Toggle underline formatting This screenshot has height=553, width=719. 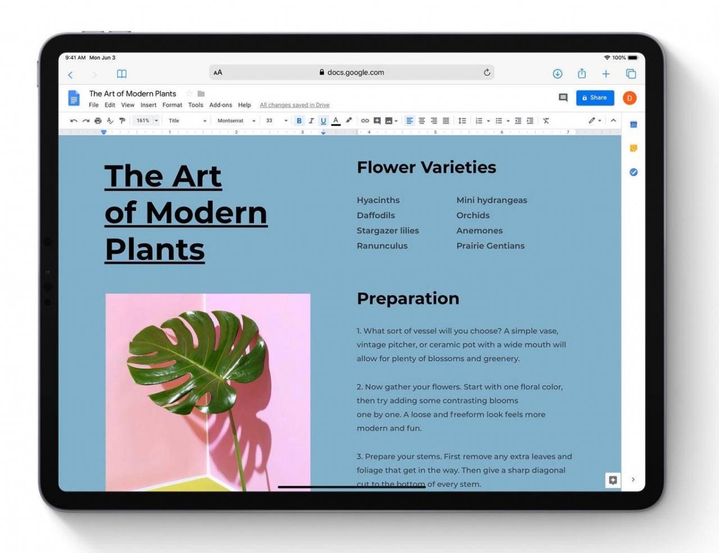tap(323, 121)
